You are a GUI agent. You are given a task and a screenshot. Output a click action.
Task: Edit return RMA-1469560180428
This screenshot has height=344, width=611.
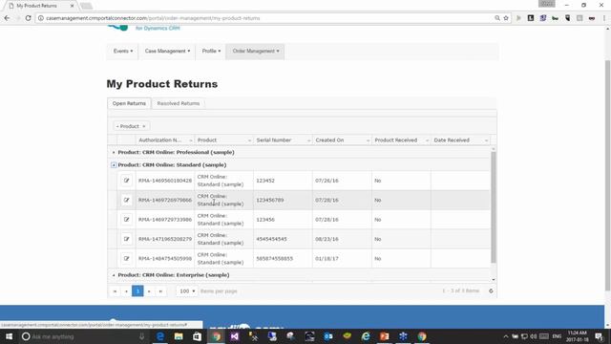click(x=126, y=181)
